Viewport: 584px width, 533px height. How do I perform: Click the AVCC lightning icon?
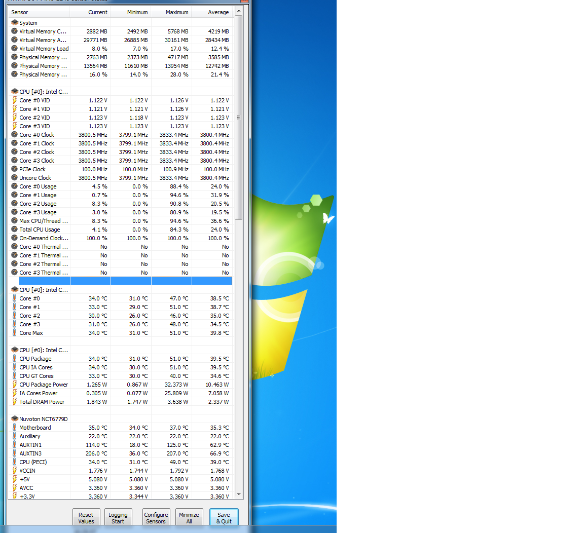[x=15, y=487]
